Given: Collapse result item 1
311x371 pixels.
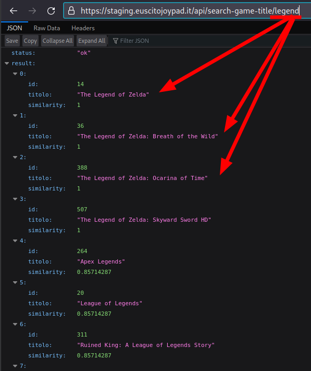Looking at the screenshot, I should [x=15, y=115].
